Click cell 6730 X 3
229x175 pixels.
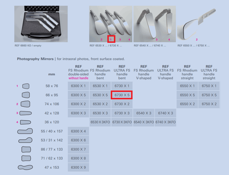[122, 113]
